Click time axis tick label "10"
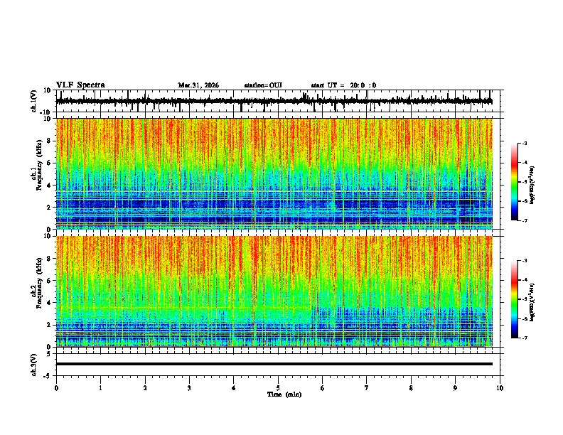The image size is (563, 435). coord(500,388)
